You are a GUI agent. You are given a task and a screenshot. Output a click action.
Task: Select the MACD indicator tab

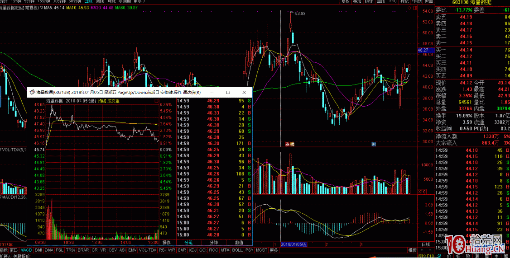click(26, 250)
